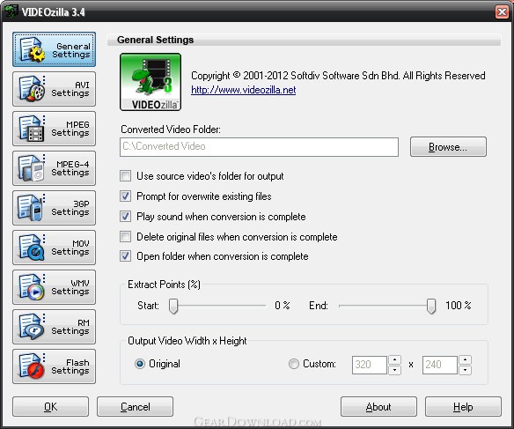The image size is (514, 429).
Task: Open the RM Settings panel
Action: pos(54,327)
